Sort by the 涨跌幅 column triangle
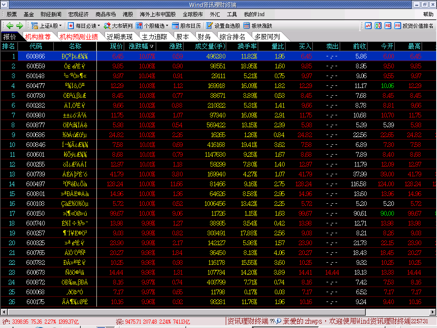The image size is (437, 328). [151, 47]
